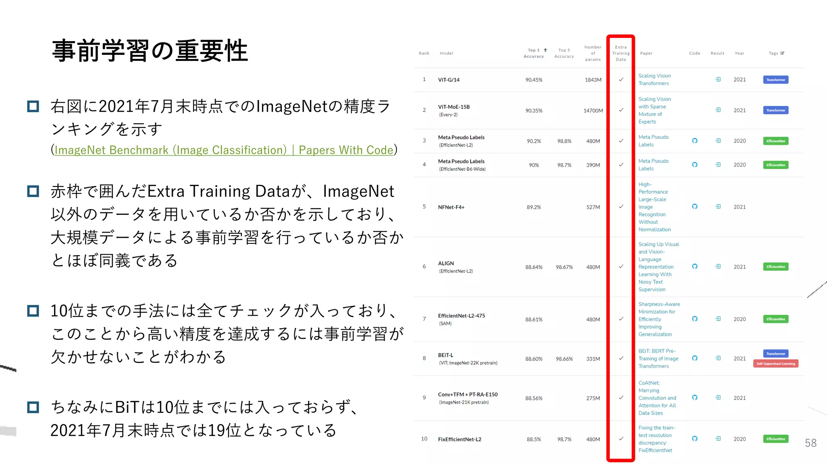Screen dimensions: 827x465
Task: Sort by Top 1 Accuracy column header
Action: click(x=534, y=53)
